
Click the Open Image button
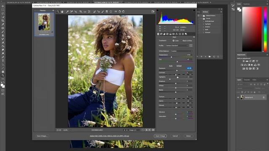pos(160,136)
